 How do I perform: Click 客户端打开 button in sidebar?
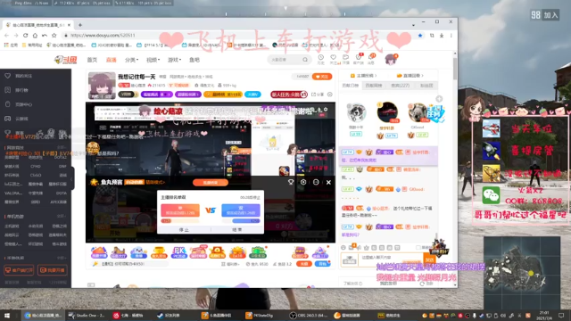19,270
